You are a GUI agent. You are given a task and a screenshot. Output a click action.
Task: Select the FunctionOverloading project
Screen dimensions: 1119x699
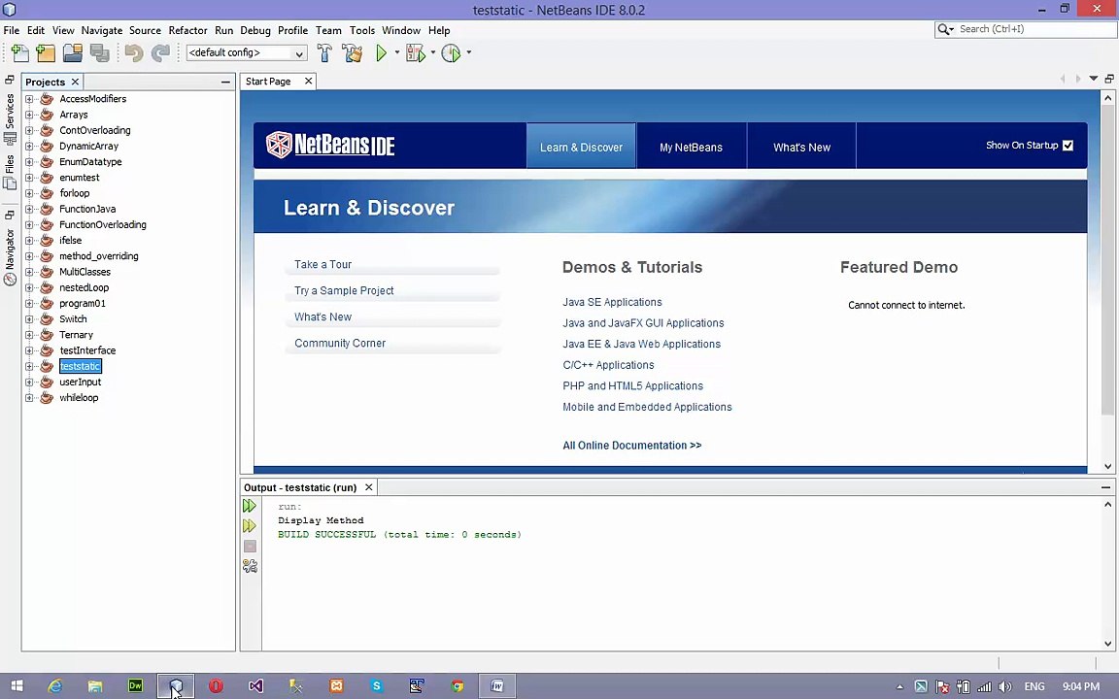103,224
